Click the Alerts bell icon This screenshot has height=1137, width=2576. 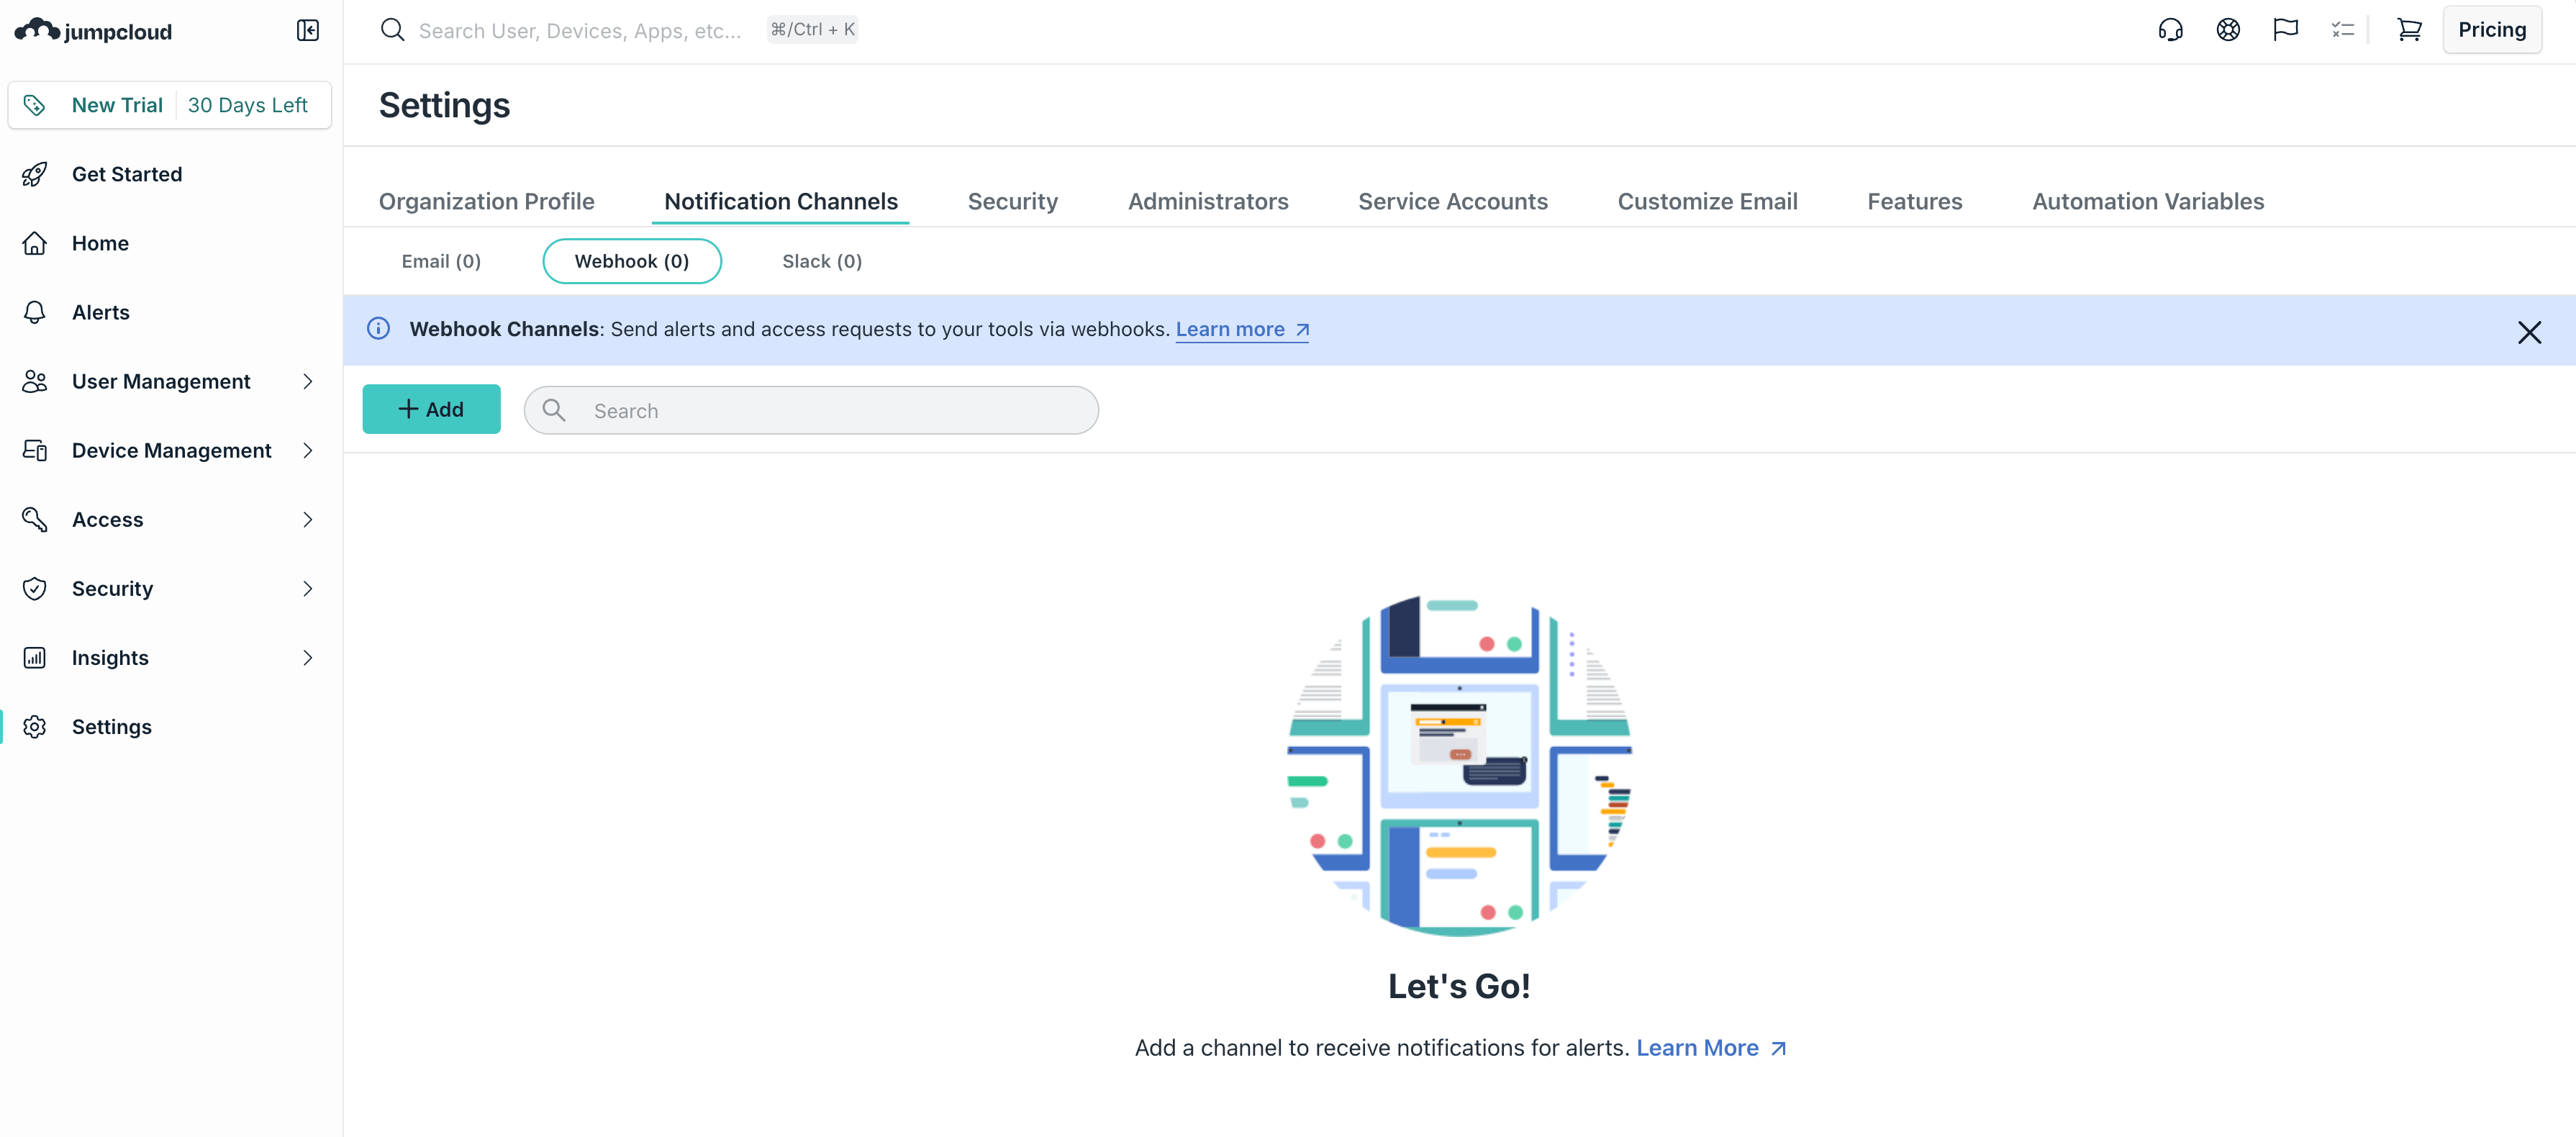coord(34,312)
